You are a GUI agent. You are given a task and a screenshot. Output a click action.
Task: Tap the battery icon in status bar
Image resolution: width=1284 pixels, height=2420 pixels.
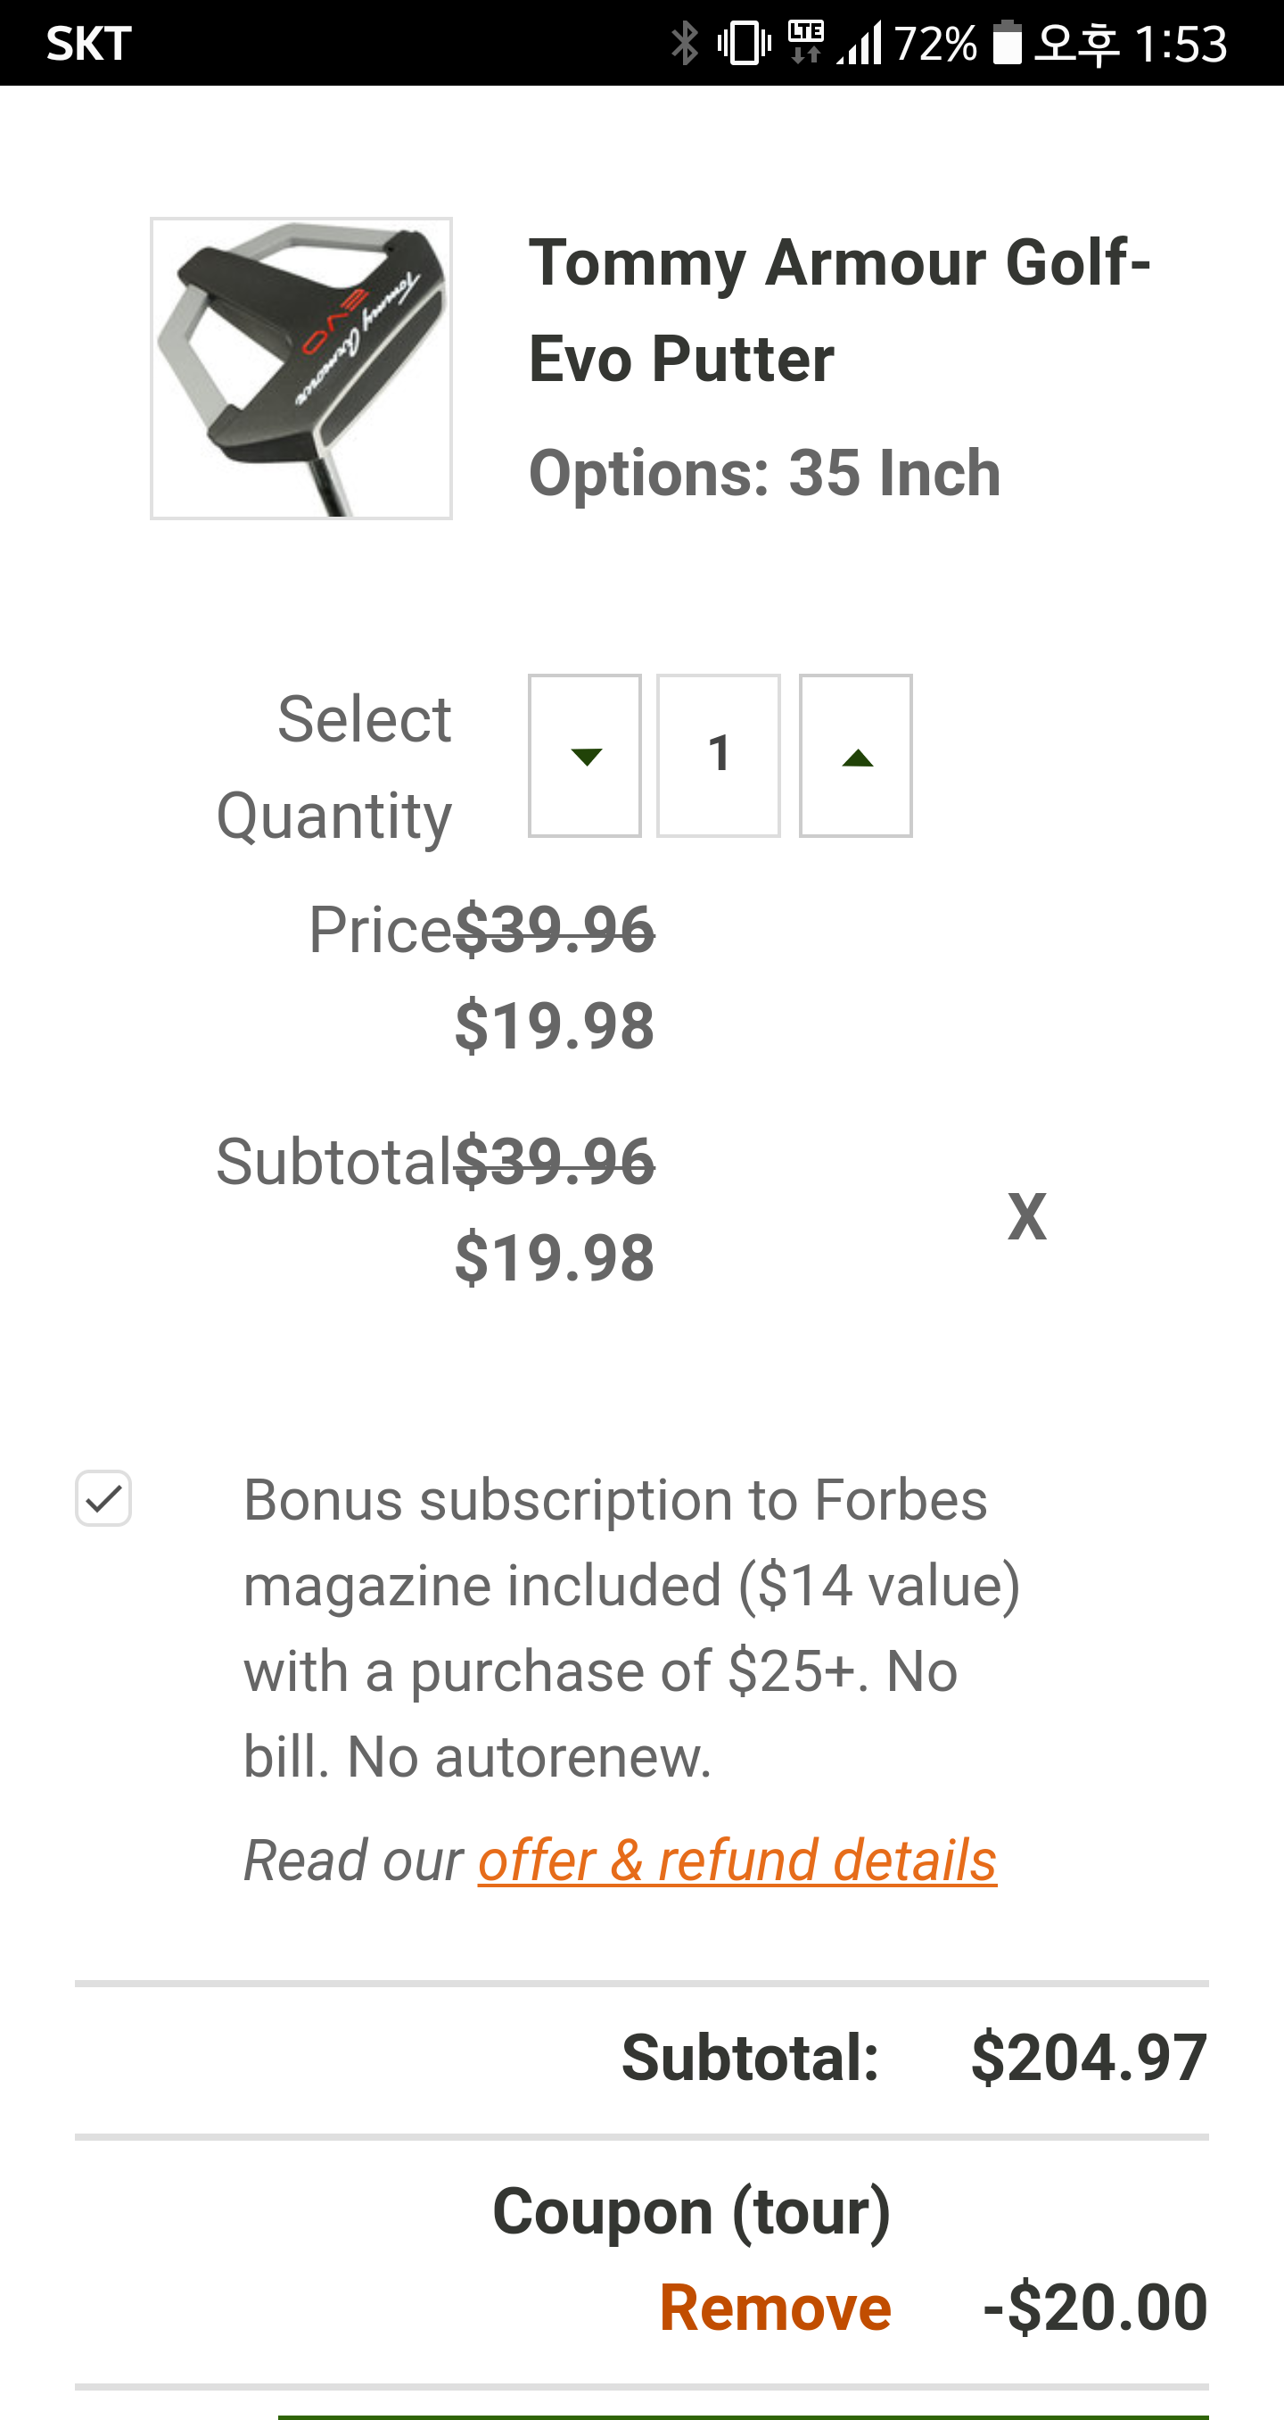[1006, 43]
